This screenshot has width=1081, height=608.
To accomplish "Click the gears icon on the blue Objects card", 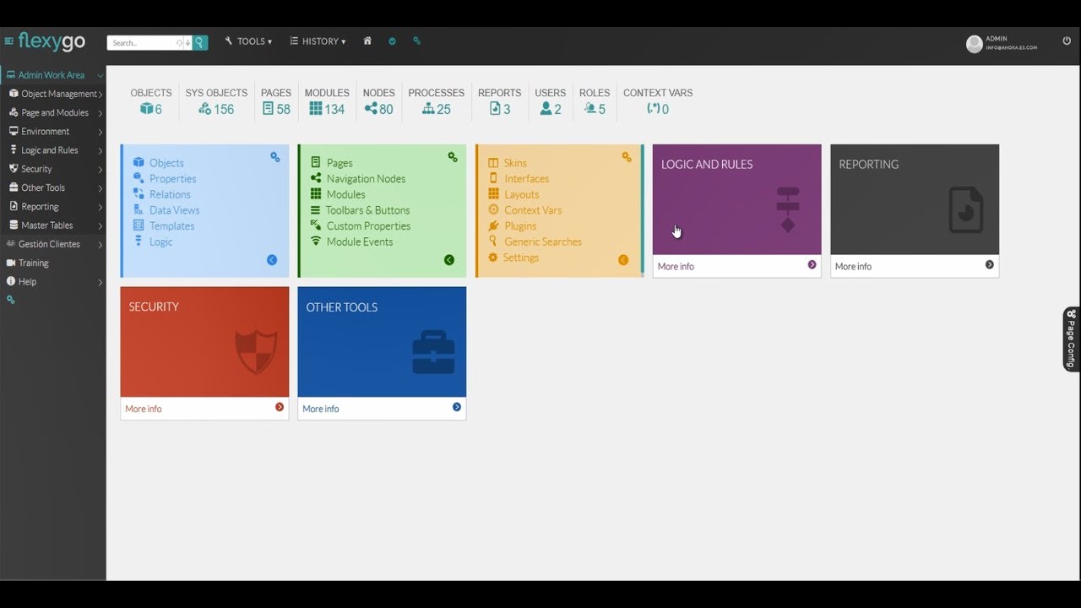I will 274,157.
